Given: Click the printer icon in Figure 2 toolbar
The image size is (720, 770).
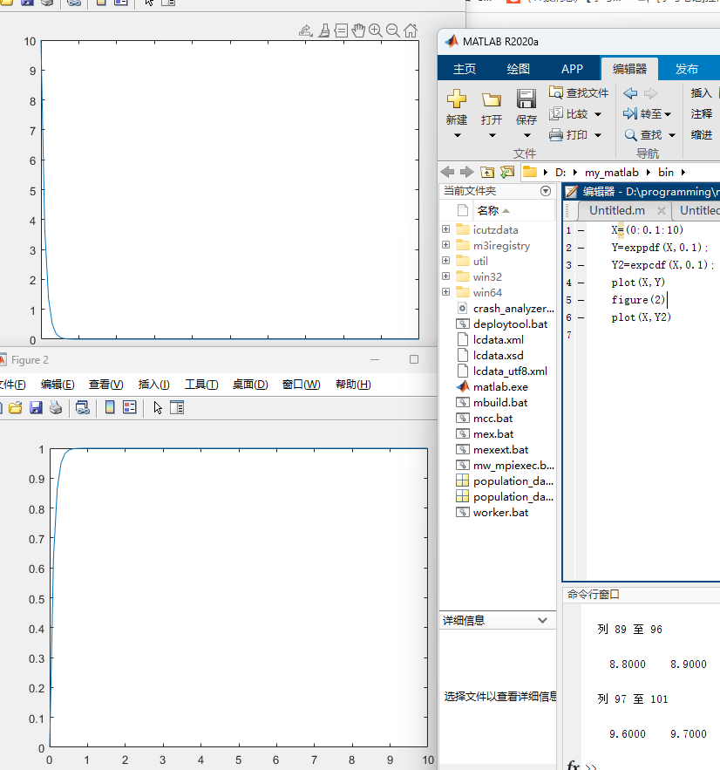Looking at the screenshot, I should point(56,407).
